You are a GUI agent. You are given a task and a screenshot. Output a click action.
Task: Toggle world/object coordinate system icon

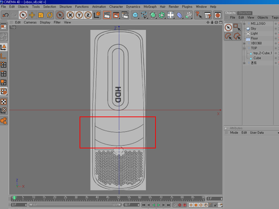coord(97,15)
